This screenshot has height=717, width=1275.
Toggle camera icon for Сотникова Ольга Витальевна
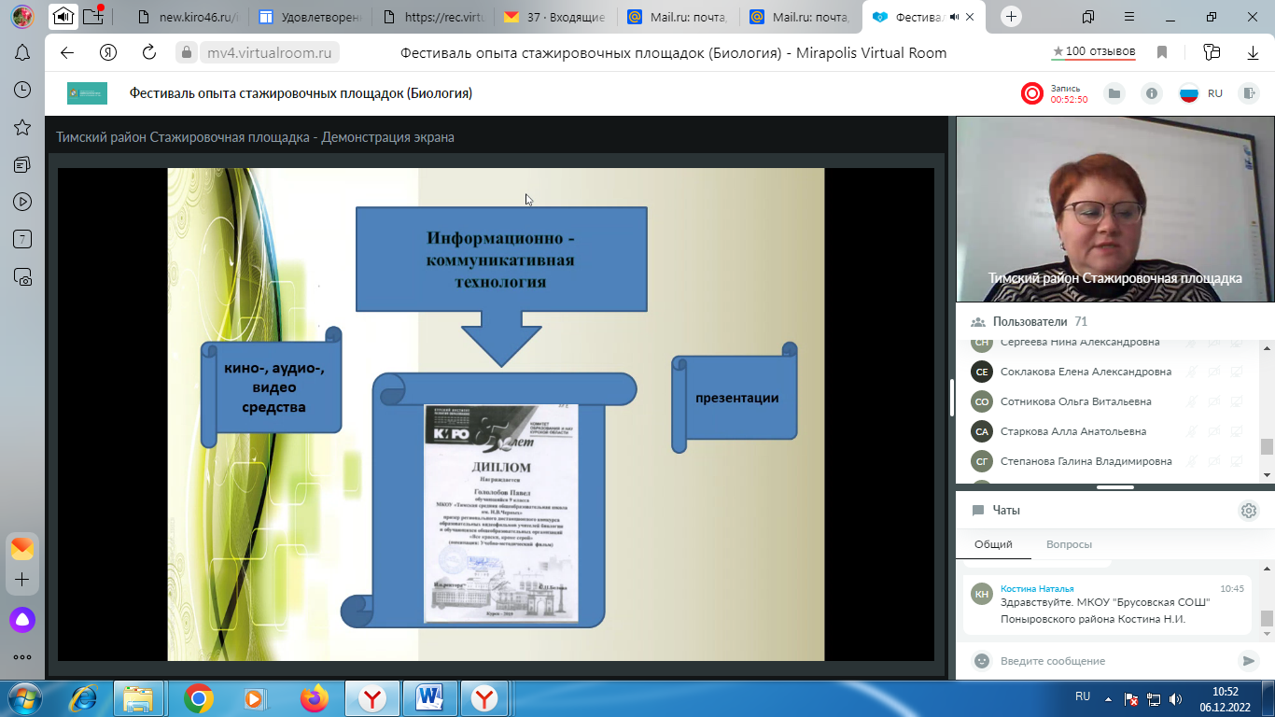[x=1214, y=401]
